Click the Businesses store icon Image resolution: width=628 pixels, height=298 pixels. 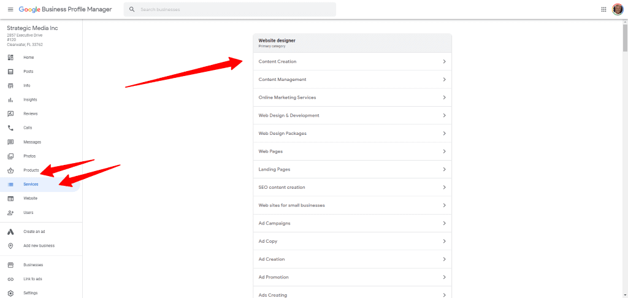10,265
